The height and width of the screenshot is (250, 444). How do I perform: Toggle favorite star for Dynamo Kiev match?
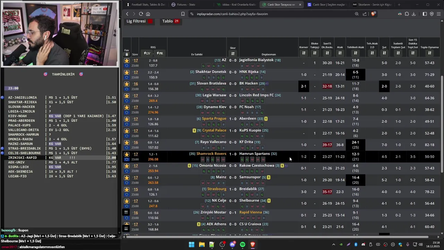coord(127,107)
